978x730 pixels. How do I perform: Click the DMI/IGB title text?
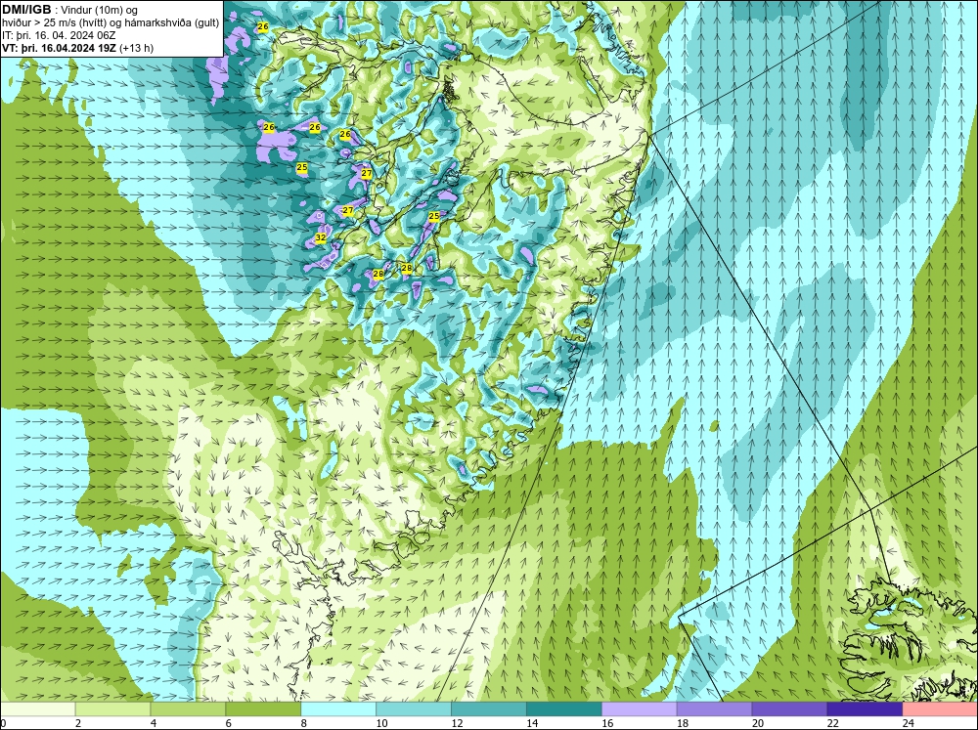coord(26,10)
